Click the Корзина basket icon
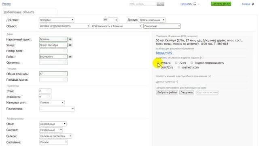The image size is (259, 146). point(253,4)
